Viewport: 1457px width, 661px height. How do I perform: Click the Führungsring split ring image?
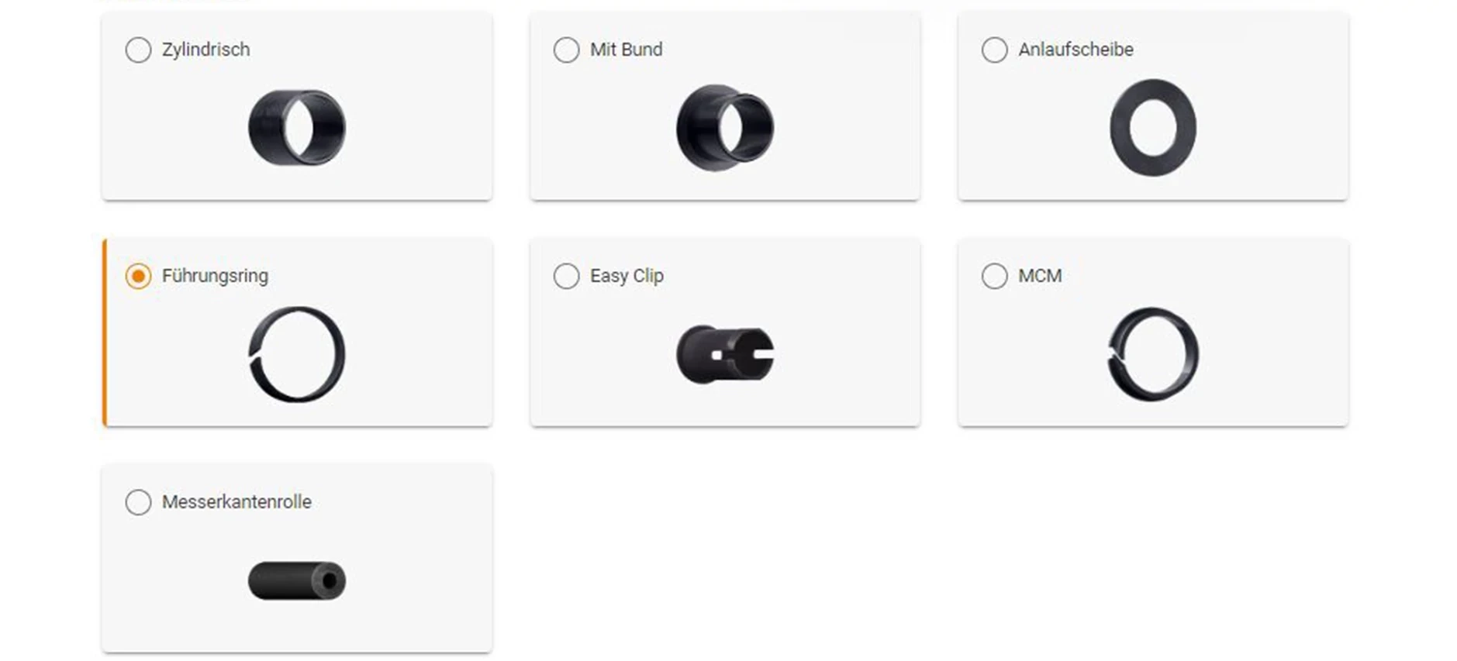(297, 354)
